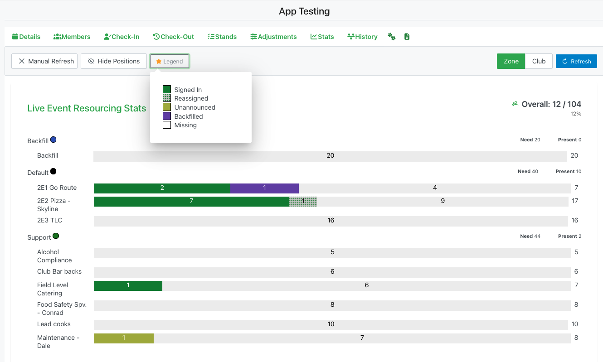The height and width of the screenshot is (362, 603).
Task: Click the Excel export file icon
Action: tap(407, 37)
